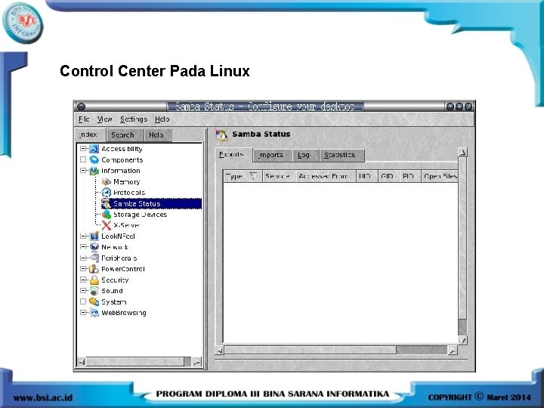The height and width of the screenshot is (408, 544).
Task: Click the WebBrowsing icon
Action: 94,313
